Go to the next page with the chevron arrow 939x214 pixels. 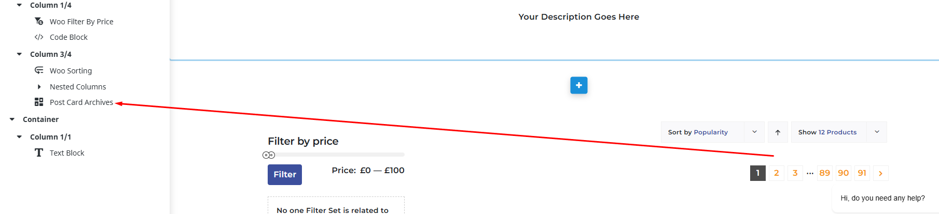(x=880, y=173)
